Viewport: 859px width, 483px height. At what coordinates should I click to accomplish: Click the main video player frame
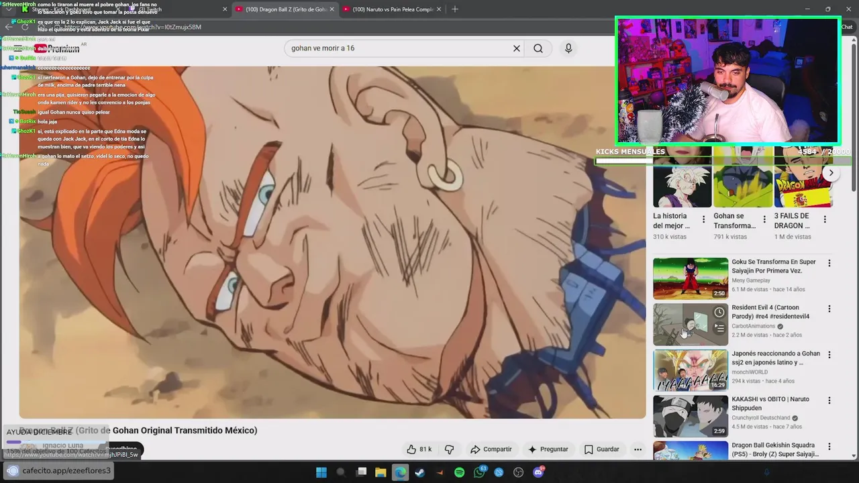(x=332, y=242)
